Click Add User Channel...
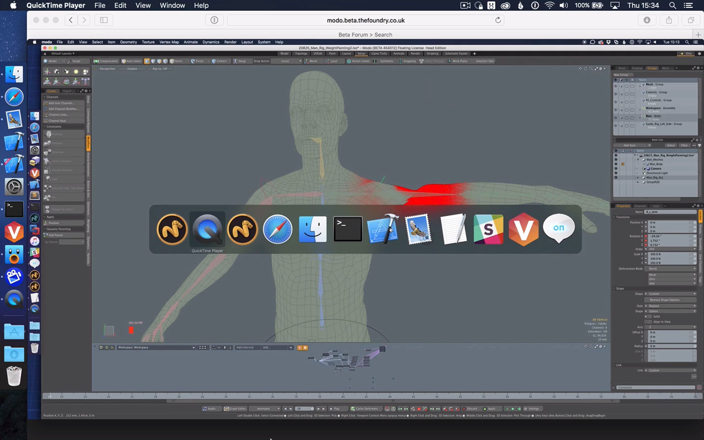This screenshot has height=440, width=704. 64,103
